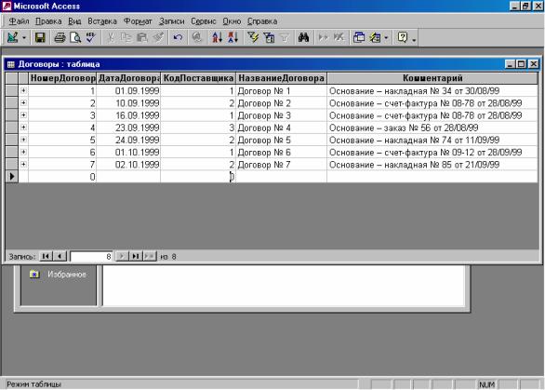The image size is (545, 390).
Task: Expand subdatasheet for Договор № 4 row
Action: (23, 128)
